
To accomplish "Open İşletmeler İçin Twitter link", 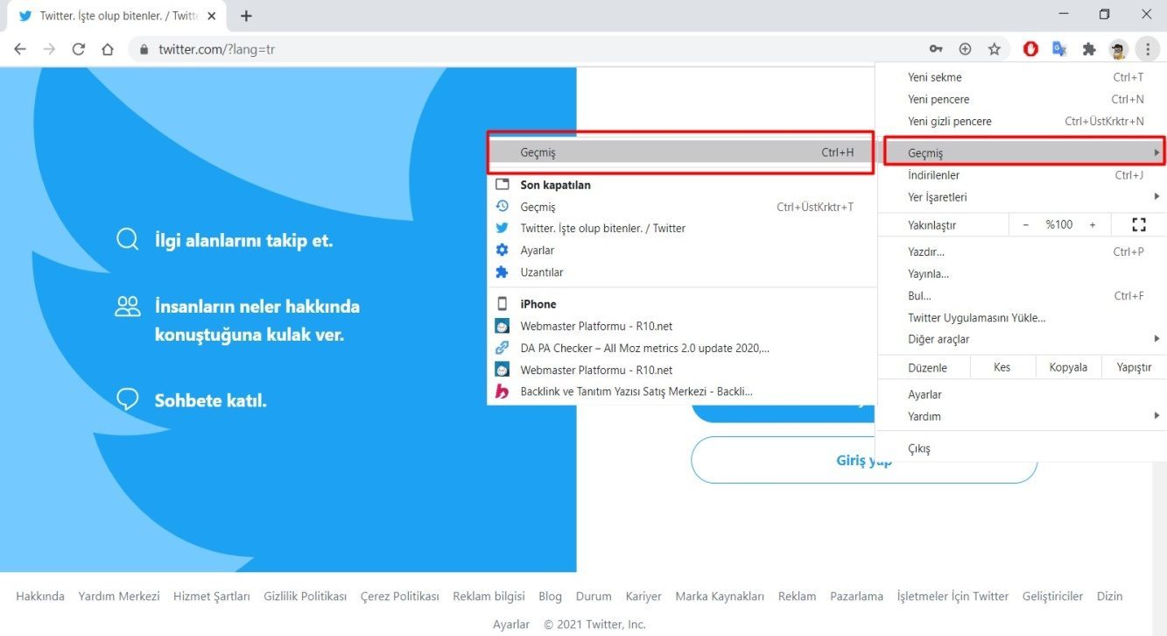I will click(953, 596).
